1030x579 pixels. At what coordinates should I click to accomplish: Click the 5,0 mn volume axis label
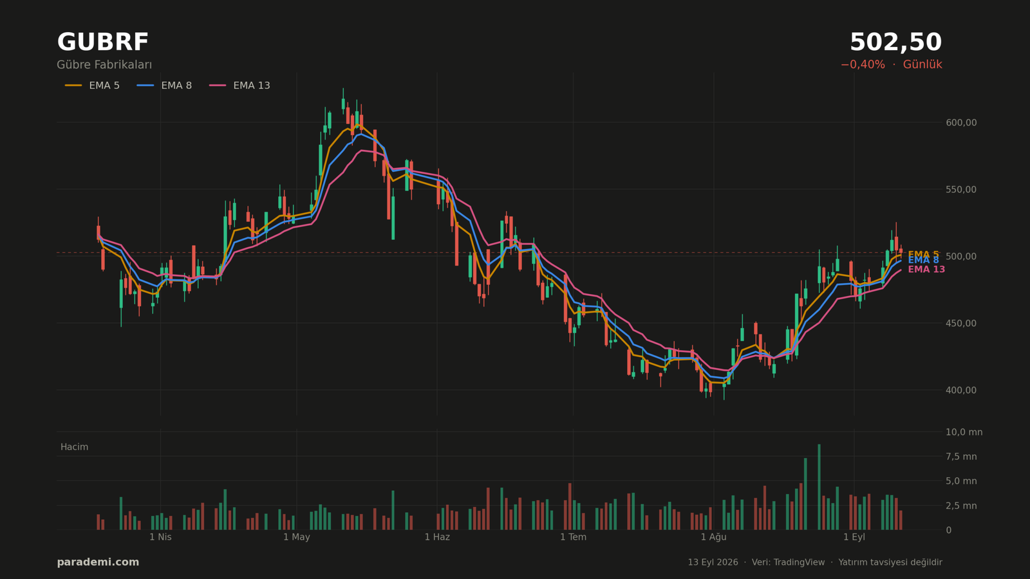961,481
